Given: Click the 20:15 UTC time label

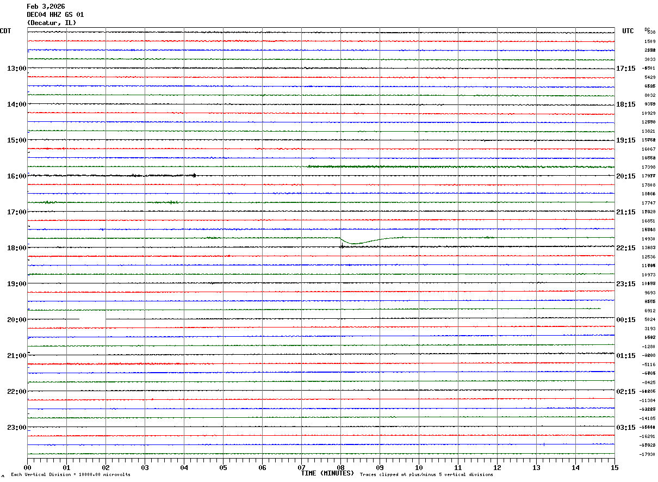Looking at the screenshot, I should [626, 176].
